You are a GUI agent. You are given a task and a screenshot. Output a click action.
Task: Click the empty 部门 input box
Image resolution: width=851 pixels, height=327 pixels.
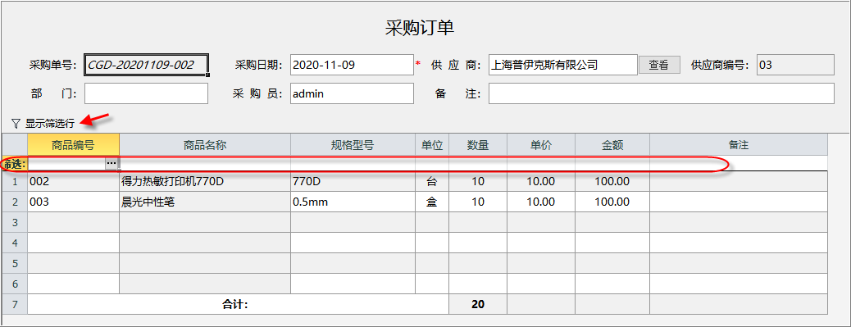click(x=147, y=93)
